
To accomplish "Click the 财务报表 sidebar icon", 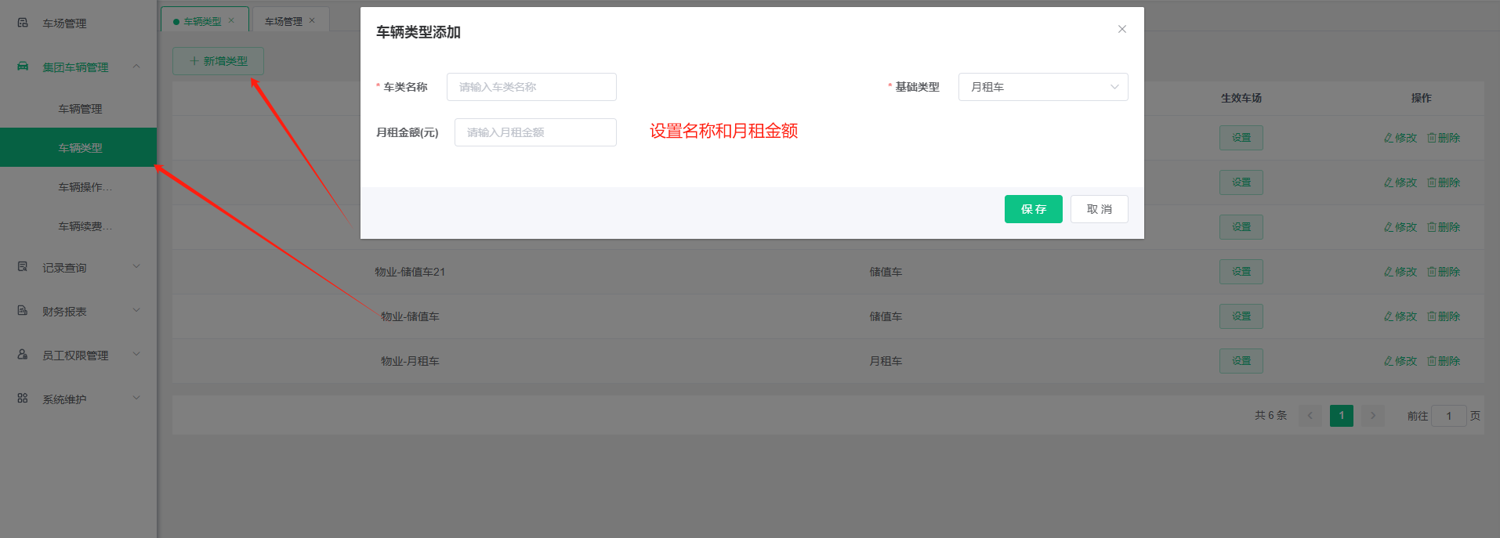I will click(x=23, y=311).
